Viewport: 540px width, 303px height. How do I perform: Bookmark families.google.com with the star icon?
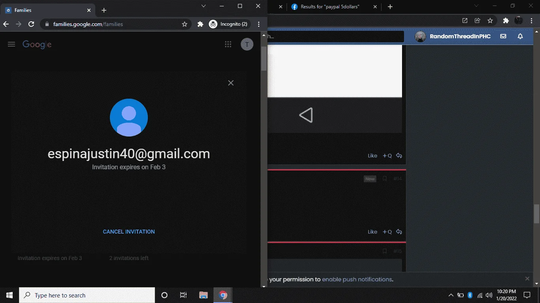[185, 24]
